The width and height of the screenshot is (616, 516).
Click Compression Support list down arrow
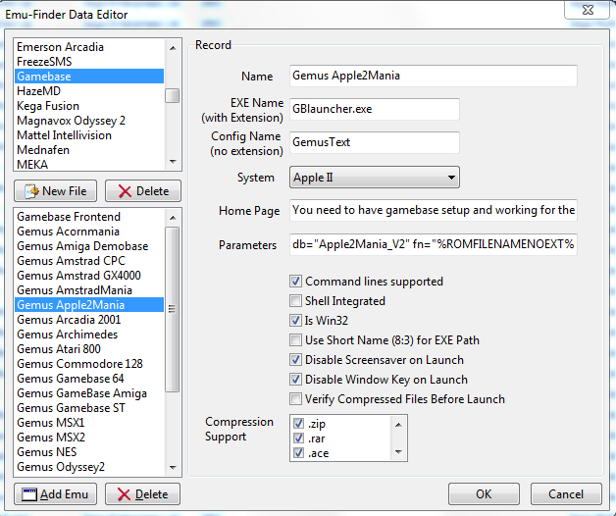click(x=398, y=452)
